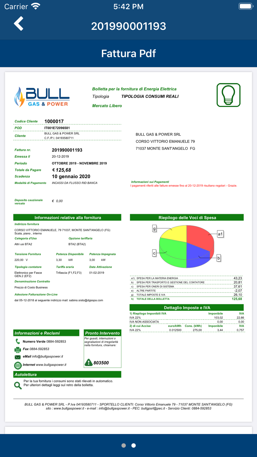The width and height of the screenshot is (257, 457).
Task: Tap the Pronto Intervento header
Action: 103,333
